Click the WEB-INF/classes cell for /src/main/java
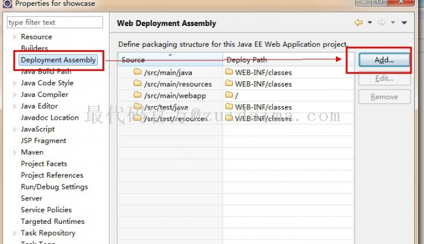This screenshot has width=424, height=244. pos(288,72)
